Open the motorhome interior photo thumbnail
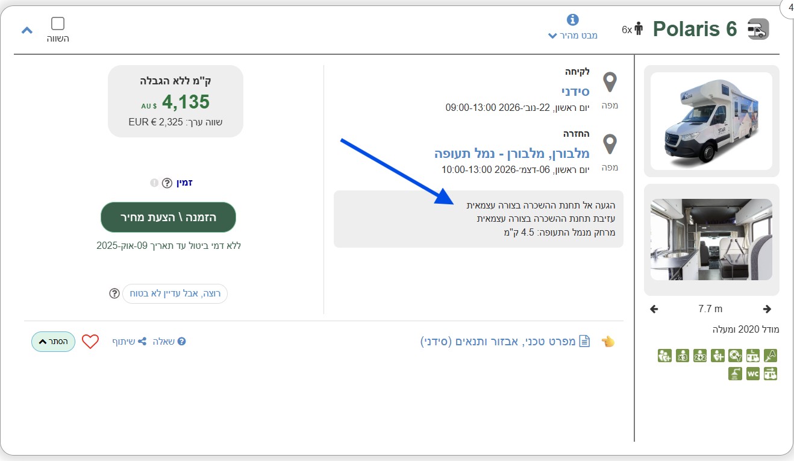 [711, 240]
